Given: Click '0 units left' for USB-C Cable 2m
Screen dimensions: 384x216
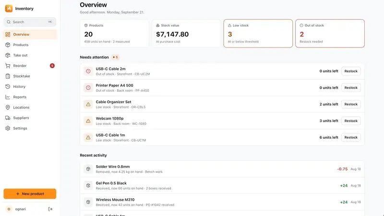Looking at the screenshot, I should tap(329, 71).
